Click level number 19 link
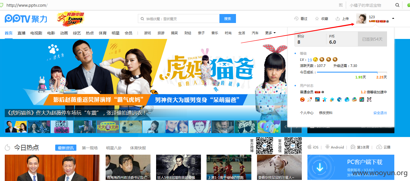Image resolution: width=410 pixels, height=181 pixels. coord(310,60)
